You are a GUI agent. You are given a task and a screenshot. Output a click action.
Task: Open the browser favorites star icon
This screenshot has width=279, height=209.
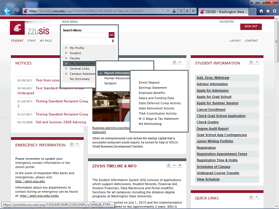pyautogui.click(x=267, y=10)
